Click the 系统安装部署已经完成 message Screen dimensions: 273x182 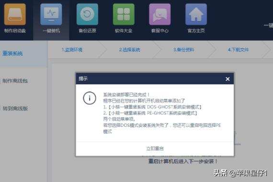tap(126, 95)
